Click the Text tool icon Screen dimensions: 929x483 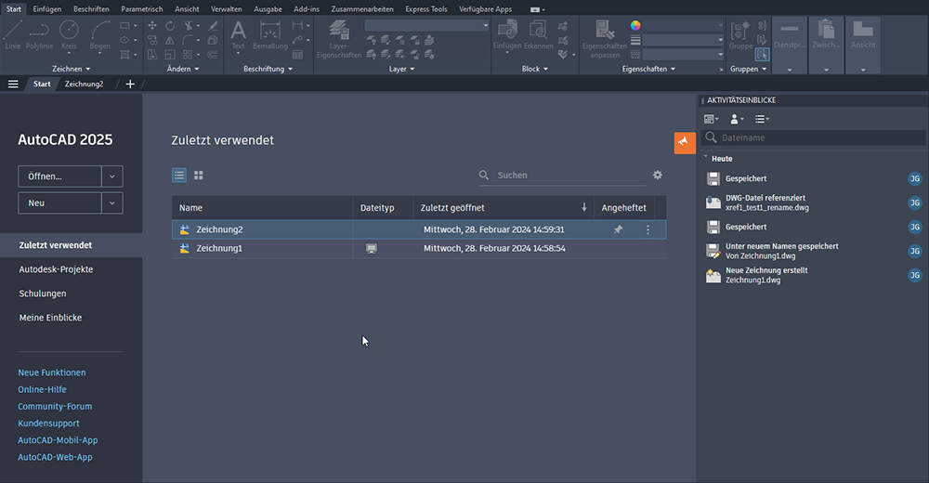tap(238, 34)
